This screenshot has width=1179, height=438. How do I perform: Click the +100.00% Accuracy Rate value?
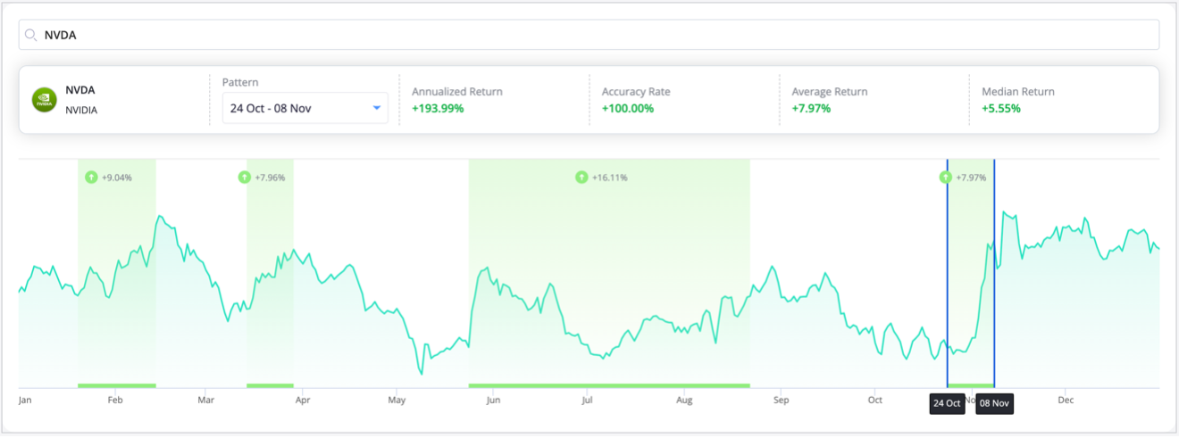(x=627, y=109)
